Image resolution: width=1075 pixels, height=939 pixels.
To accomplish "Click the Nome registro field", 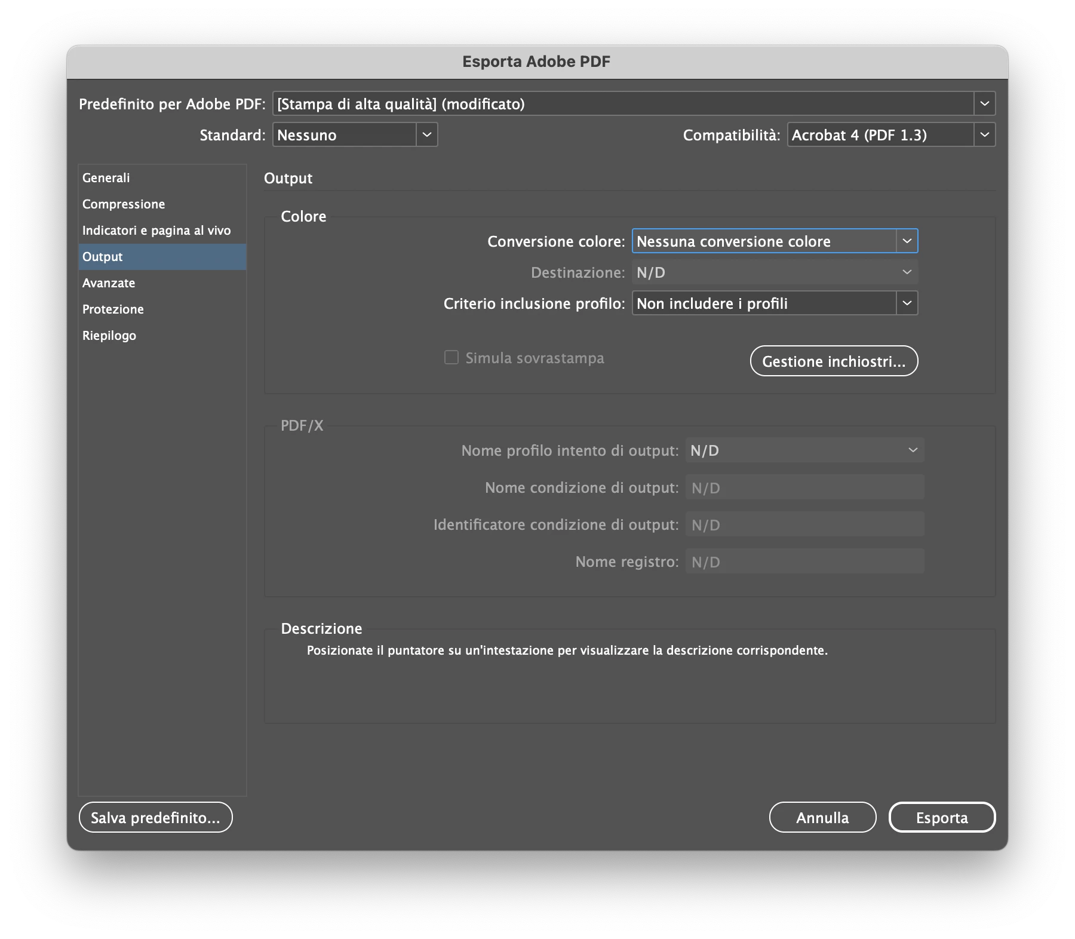I will (804, 561).
